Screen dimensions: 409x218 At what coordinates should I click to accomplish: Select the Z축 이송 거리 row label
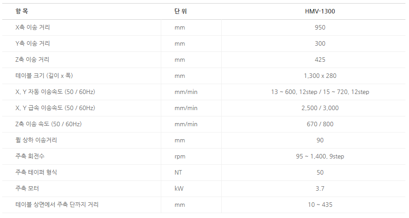point(32,60)
